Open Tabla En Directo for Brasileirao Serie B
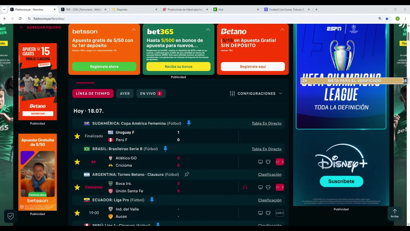Screen dimensions: 410x231 tap(266, 149)
